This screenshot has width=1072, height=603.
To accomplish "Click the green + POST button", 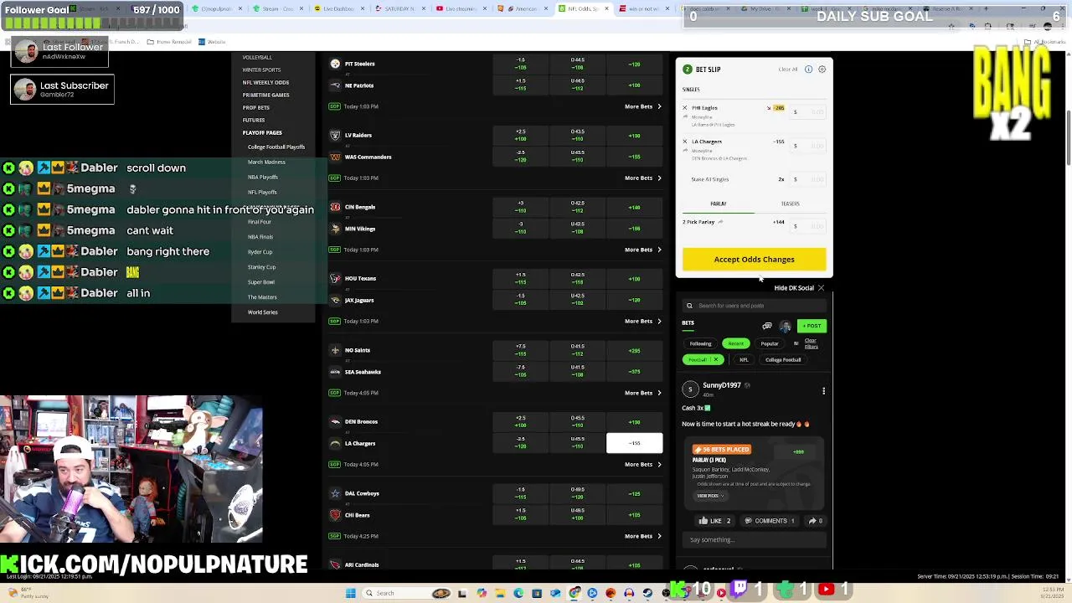I will pyautogui.click(x=812, y=326).
